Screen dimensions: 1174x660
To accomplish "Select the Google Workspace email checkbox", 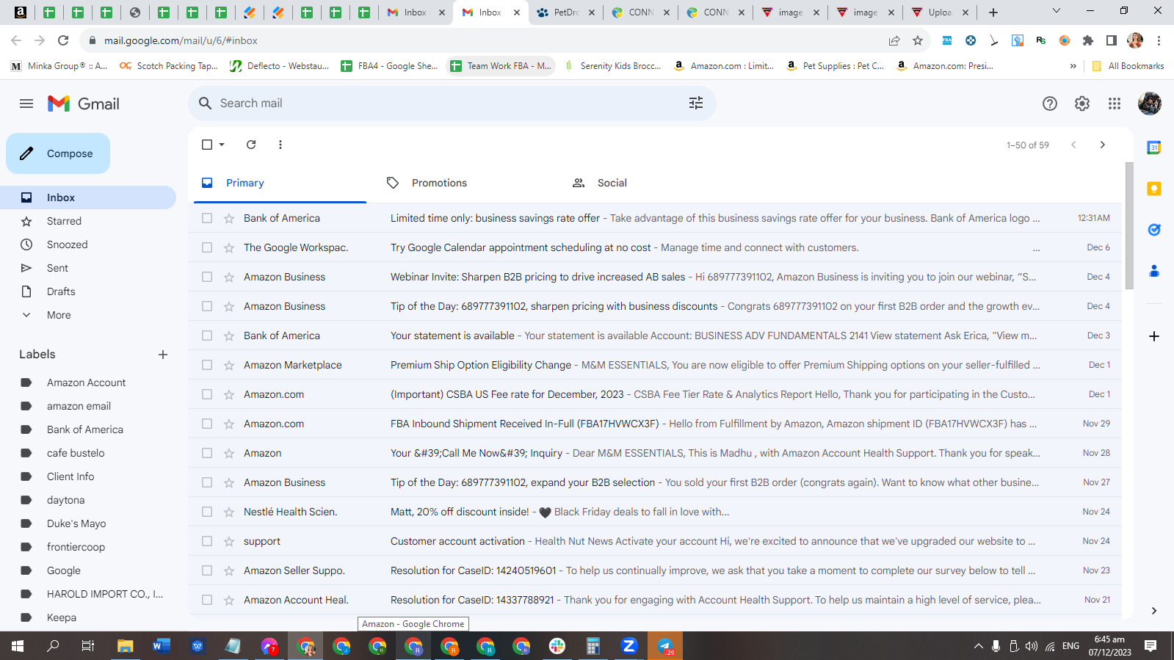I will pyautogui.click(x=207, y=247).
